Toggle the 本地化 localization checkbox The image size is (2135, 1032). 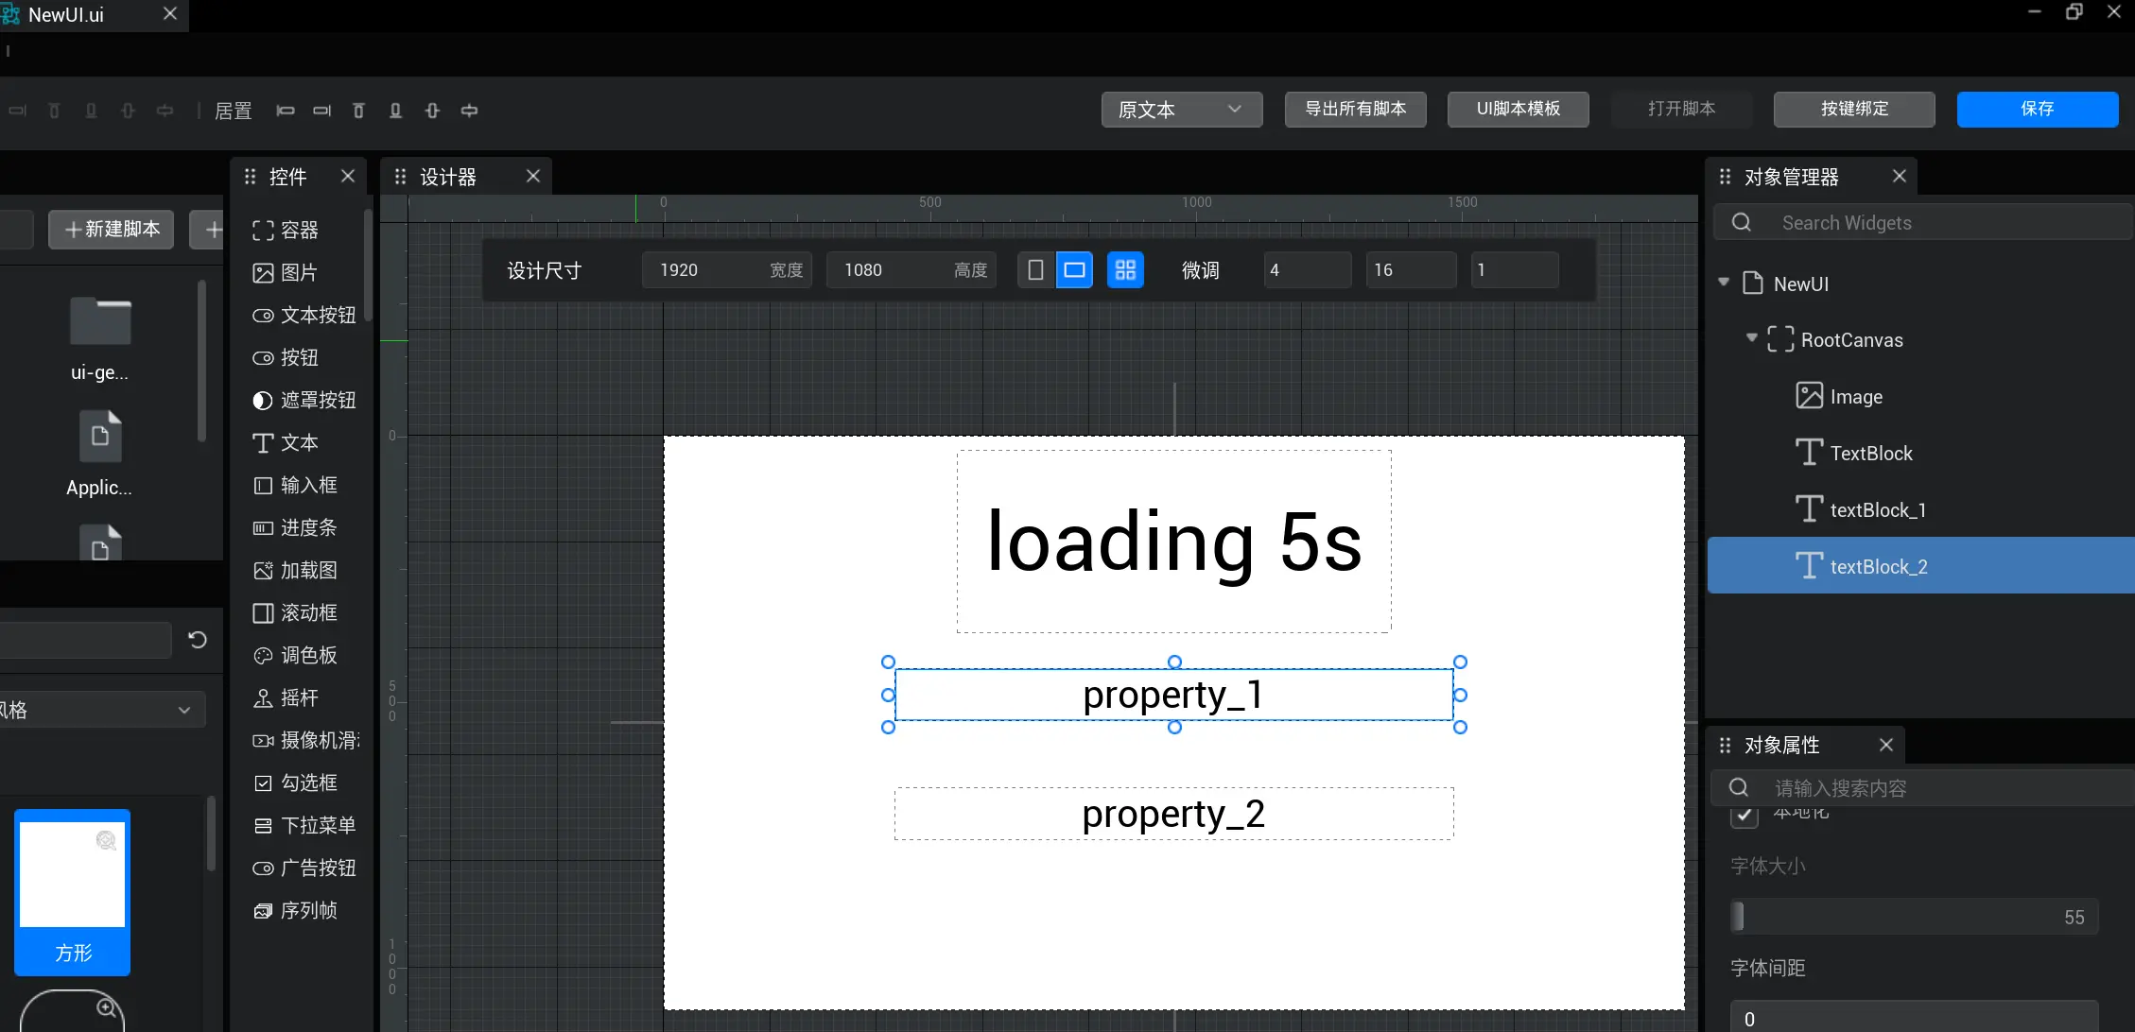click(1744, 815)
